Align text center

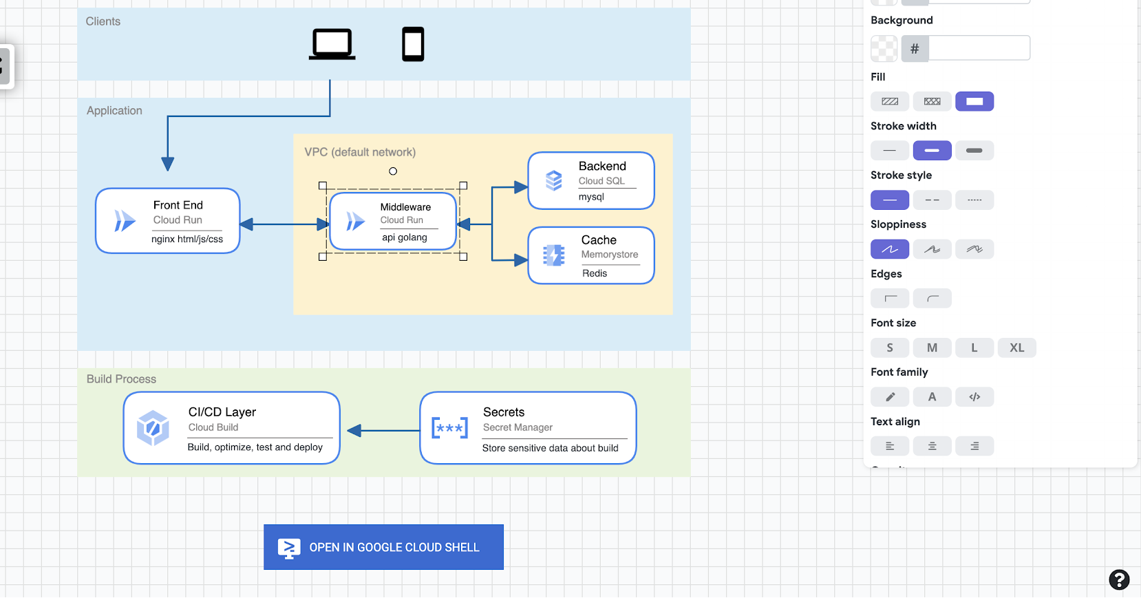click(932, 446)
